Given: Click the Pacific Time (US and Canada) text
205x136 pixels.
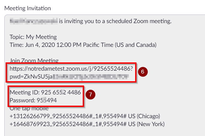Looking at the screenshot, I should 120,45.
